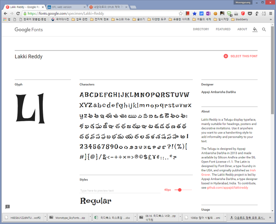Open the 한국어 맞춤법/문법 bookmark
The image size is (276, 224).
[x=33, y=19]
